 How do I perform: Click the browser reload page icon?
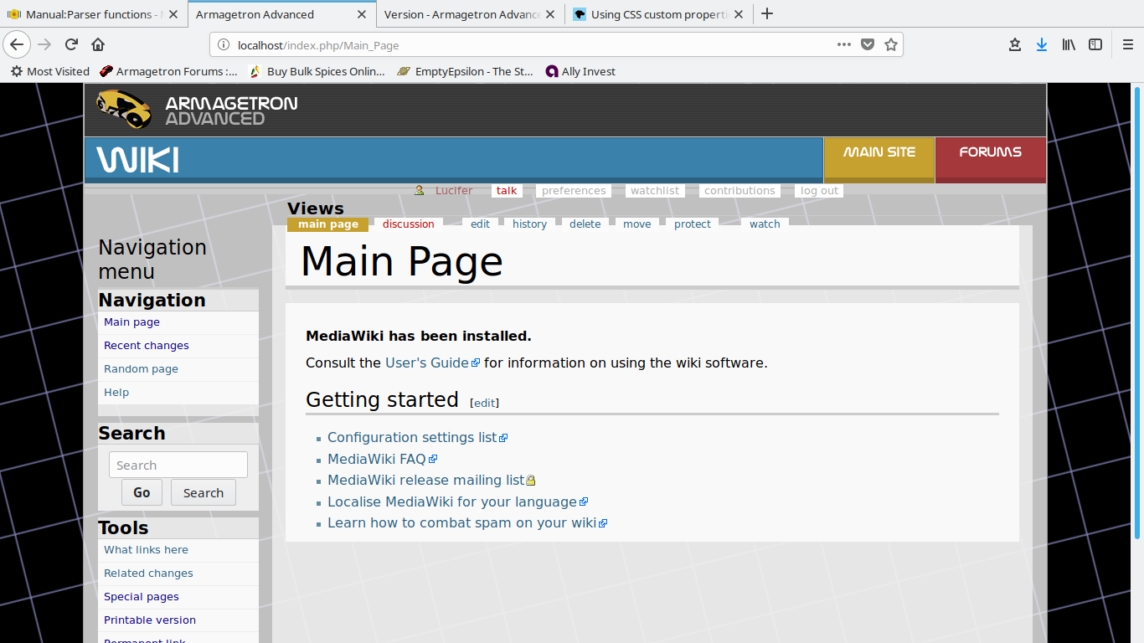(x=72, y=44)
